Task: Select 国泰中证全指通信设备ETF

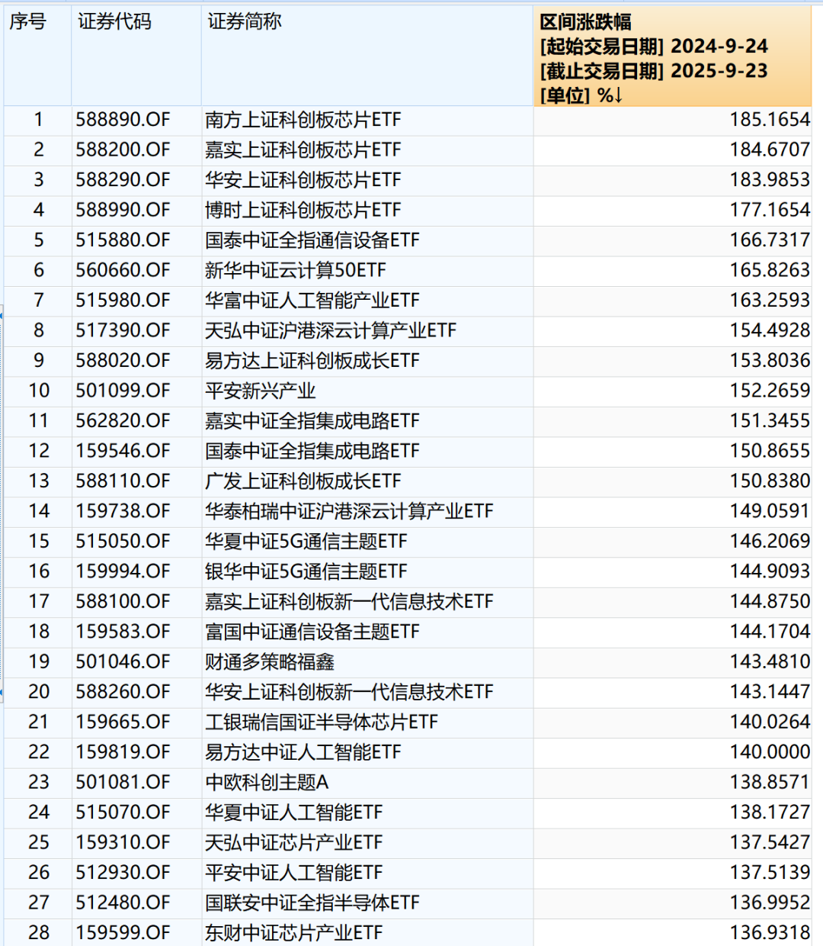Action: point(312,240)
